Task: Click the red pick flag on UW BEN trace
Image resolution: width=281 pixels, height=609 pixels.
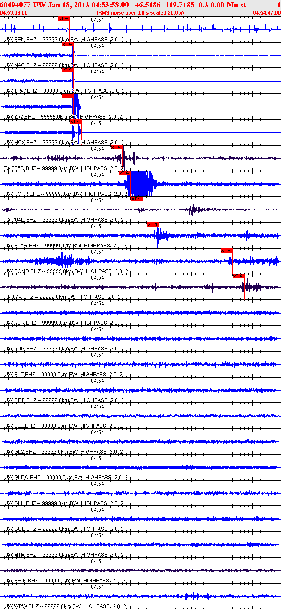Action: pyautogui.click(x=63, y=18)
